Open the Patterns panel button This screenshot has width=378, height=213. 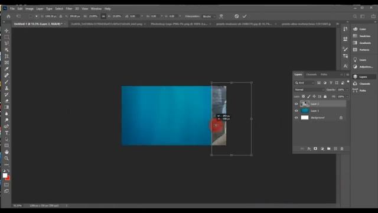363,50
